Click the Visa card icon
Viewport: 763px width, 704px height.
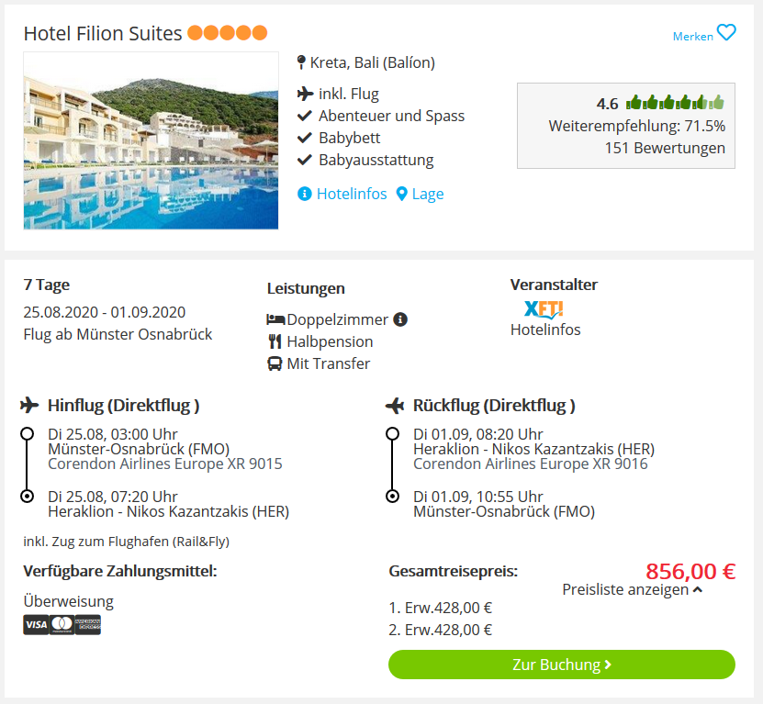pos(36,625)
